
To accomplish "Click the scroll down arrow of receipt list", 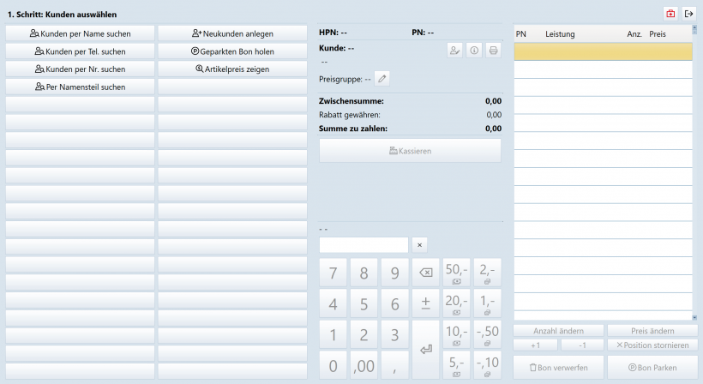I will [696, 315].
